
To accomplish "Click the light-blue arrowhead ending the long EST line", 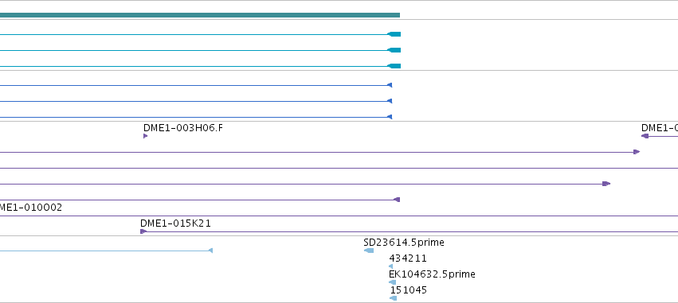I will coord(210,251).
